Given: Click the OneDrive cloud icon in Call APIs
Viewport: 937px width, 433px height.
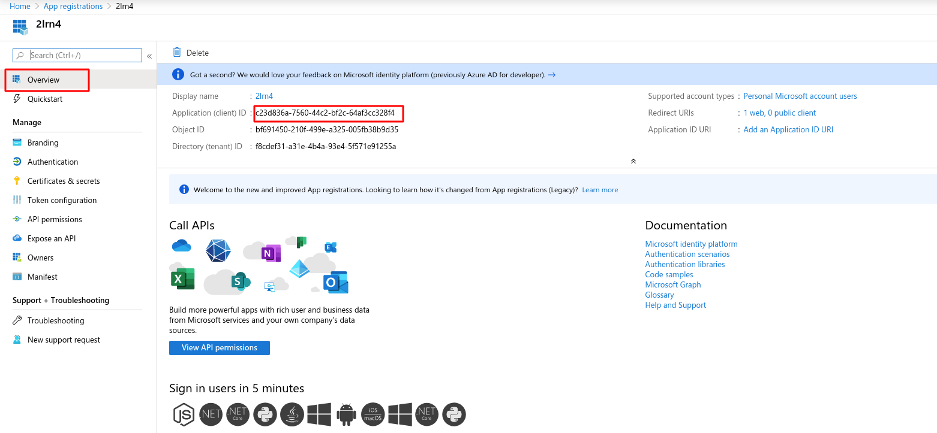Looking at the screenshot, I should point(181,246).
